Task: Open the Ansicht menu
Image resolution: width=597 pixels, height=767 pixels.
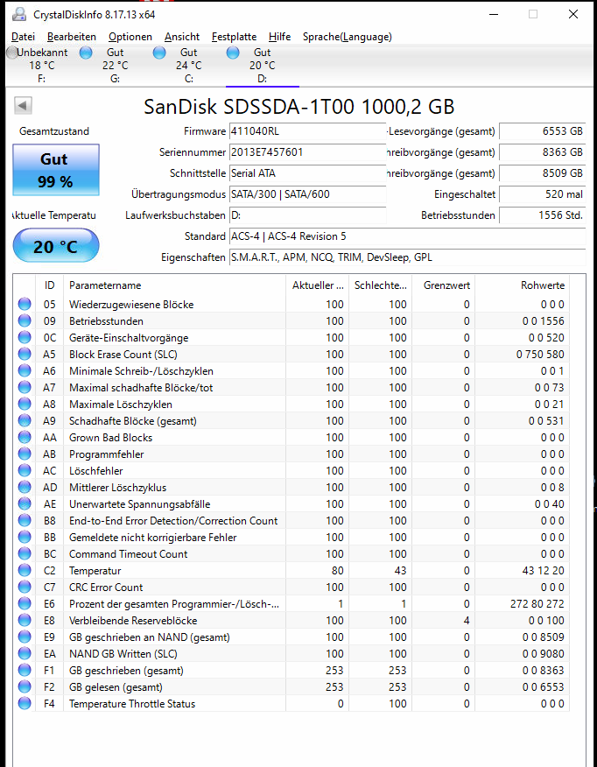Action: [182, 37]
